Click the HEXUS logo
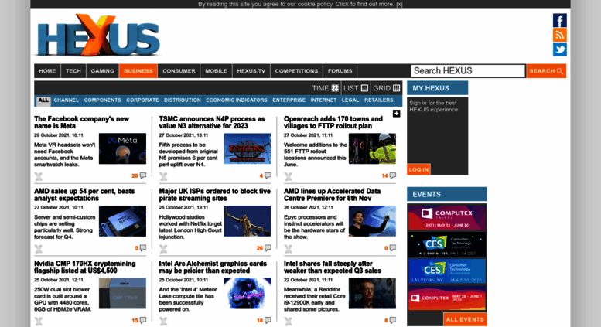Screen dimensions: 601x327 [x=98, y=36]
